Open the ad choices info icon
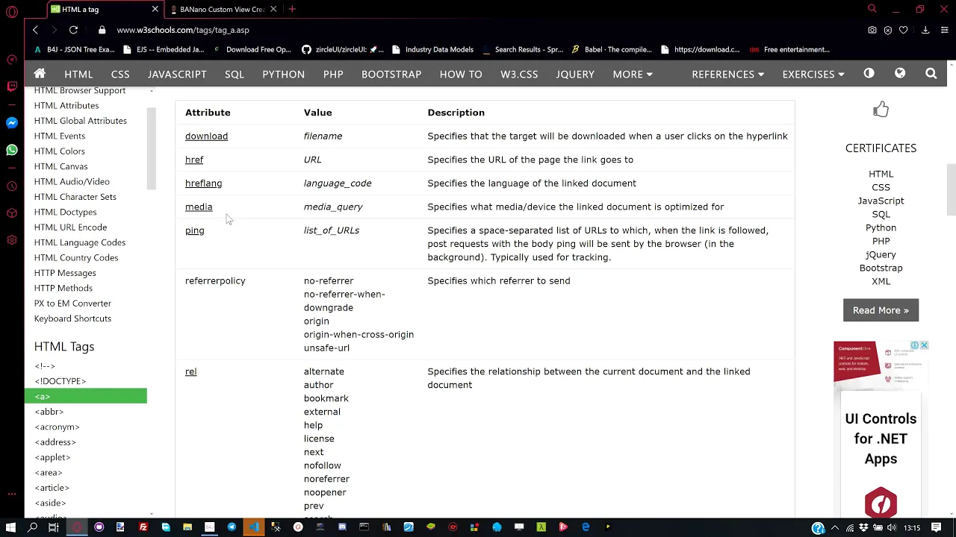 pyautogui.click(x=914, y=345)
